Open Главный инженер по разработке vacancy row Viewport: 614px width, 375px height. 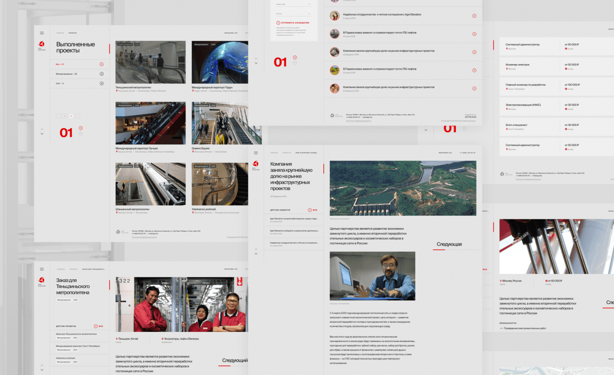click(x=556, y=87)
